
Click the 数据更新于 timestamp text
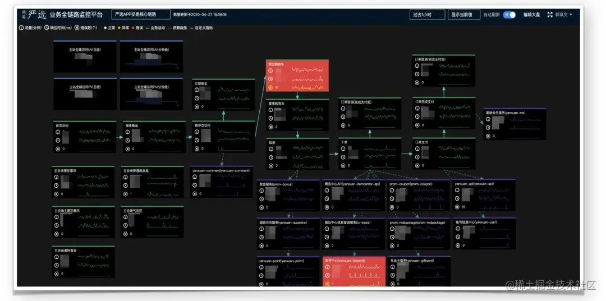point(200,15)
